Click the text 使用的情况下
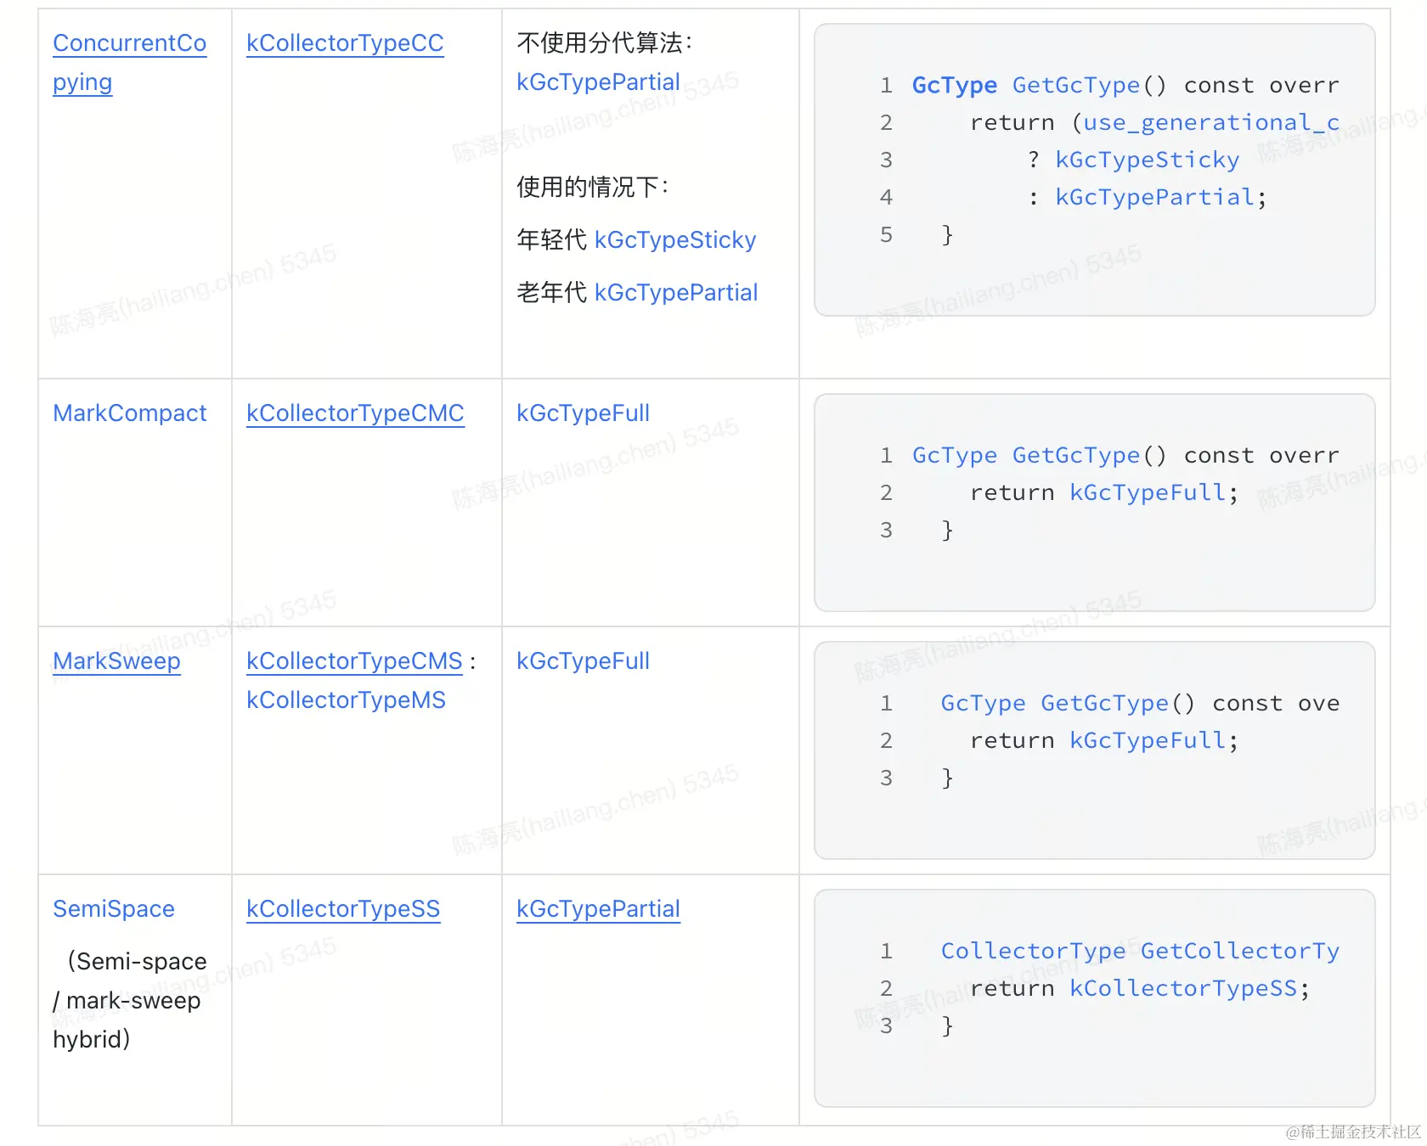 [593, 187]
